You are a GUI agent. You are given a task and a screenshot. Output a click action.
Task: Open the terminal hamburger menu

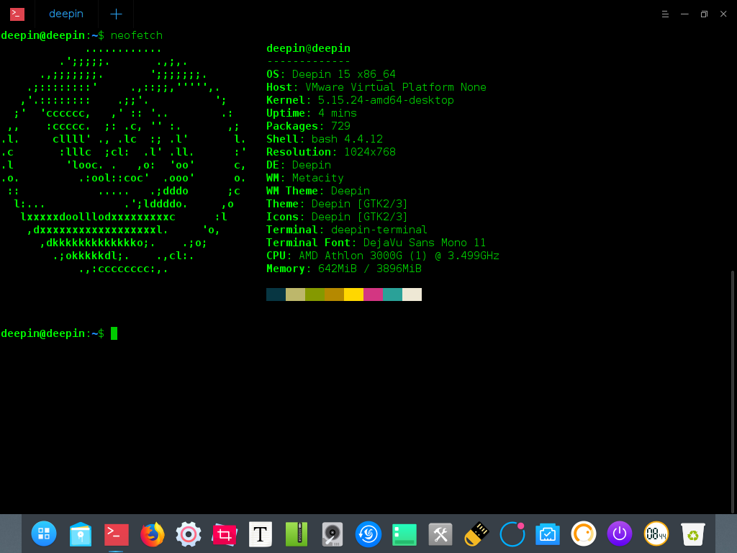point(665,14)
